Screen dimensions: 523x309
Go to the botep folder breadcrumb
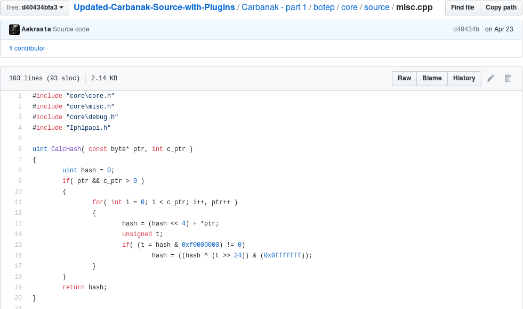click(324, 7)
